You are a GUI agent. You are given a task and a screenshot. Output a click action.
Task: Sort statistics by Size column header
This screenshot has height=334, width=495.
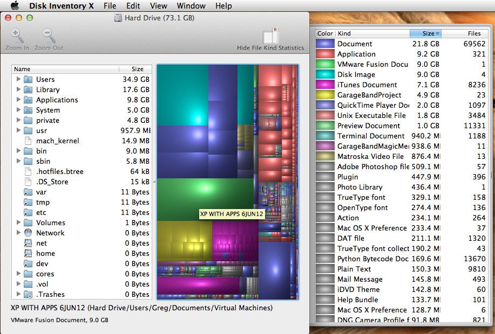[425, 33]
